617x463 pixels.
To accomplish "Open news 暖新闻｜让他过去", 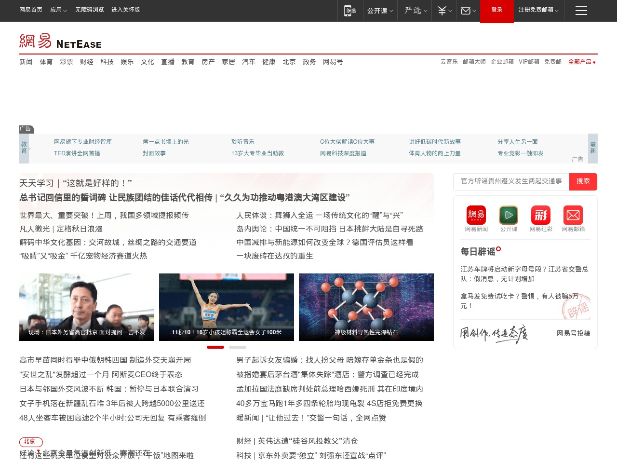I will (311, 418).
